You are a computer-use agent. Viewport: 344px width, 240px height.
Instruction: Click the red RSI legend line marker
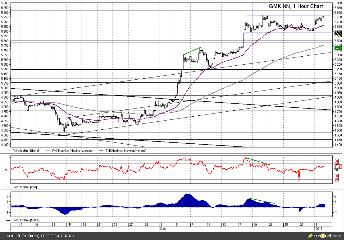[8, 187]
